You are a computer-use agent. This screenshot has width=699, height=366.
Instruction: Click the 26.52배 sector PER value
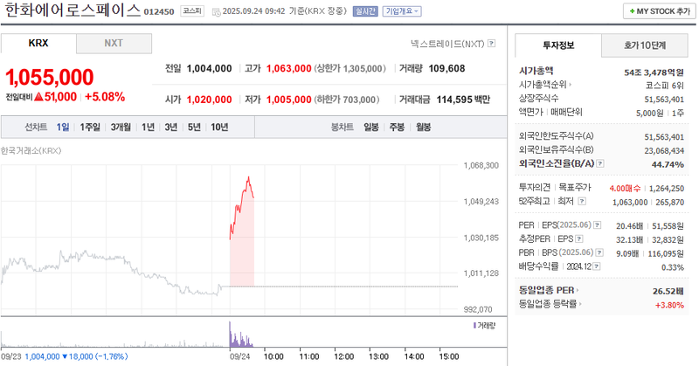(668, 291)
